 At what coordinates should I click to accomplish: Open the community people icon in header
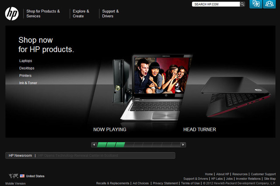coord(269,4)
